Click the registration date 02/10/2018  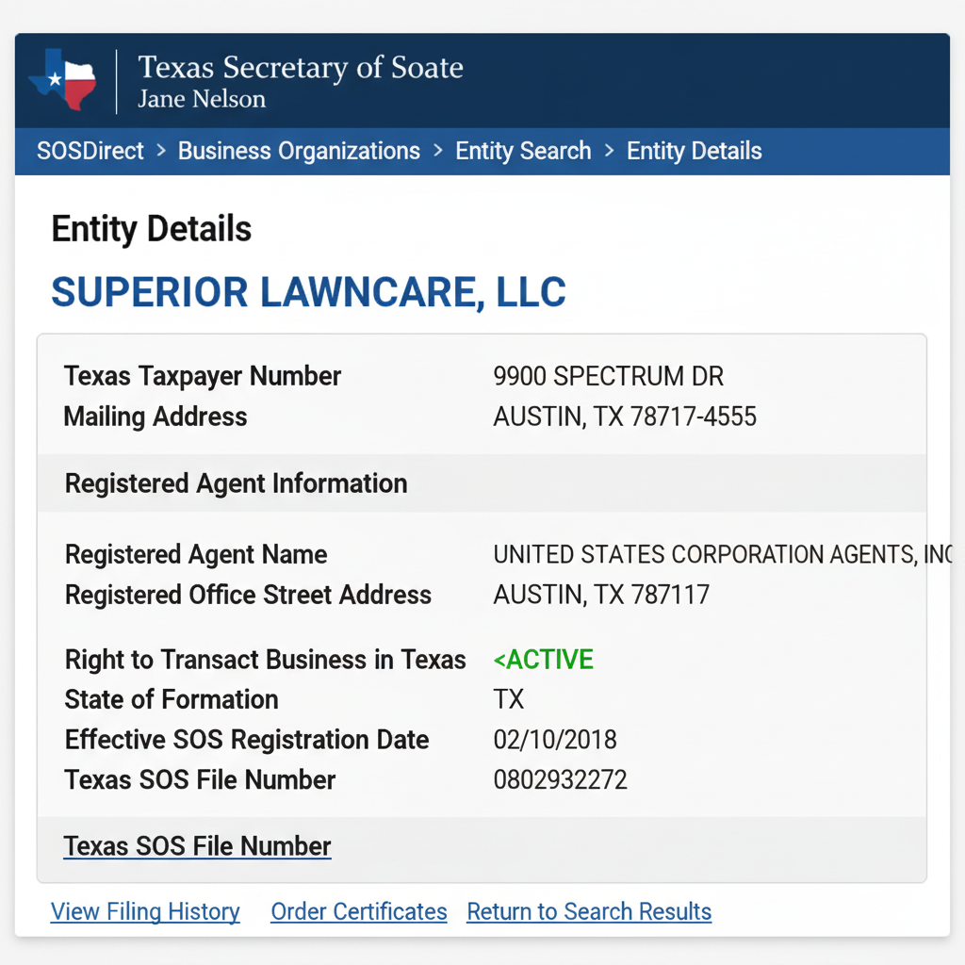(555, 740)
